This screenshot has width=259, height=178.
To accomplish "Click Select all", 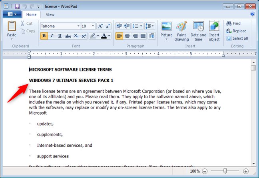I will pyautogui.click(x=237, y=38).
